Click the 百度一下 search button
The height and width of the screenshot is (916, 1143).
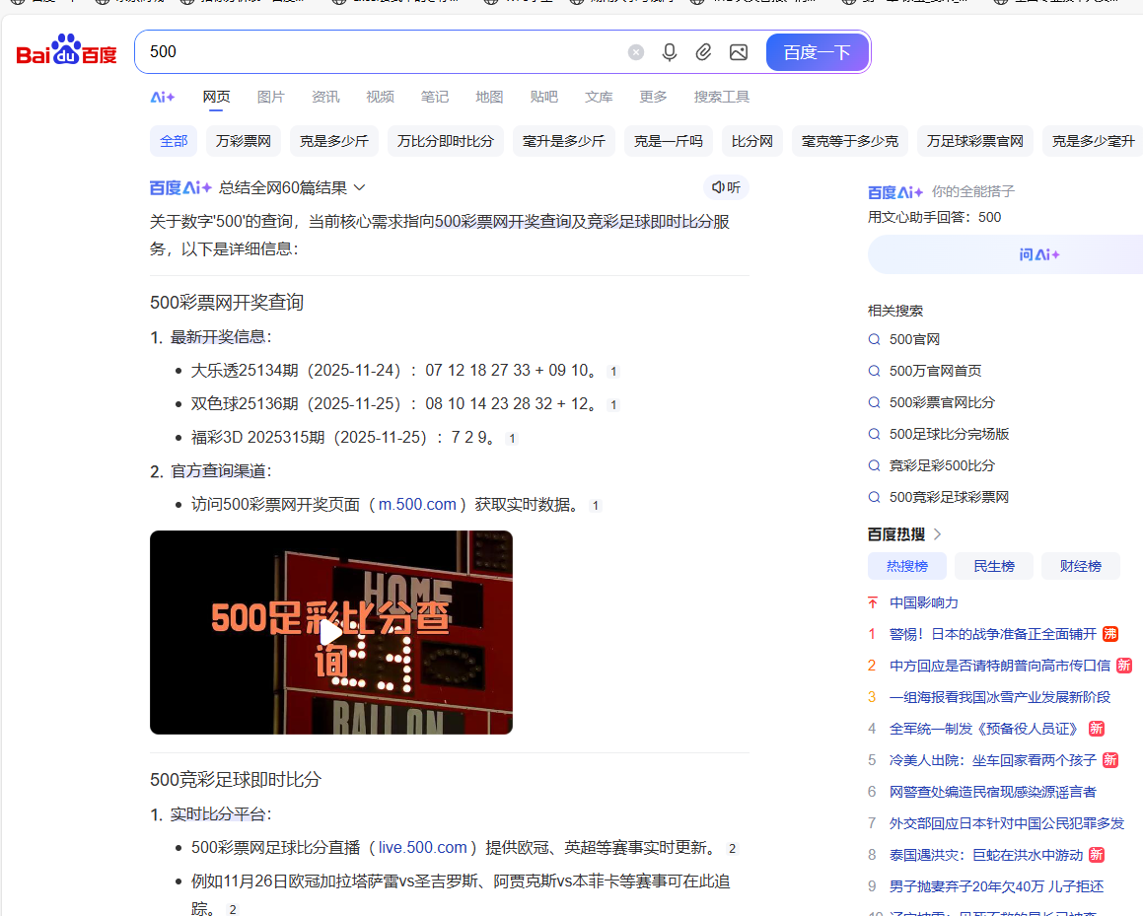[x=817, y=51]
